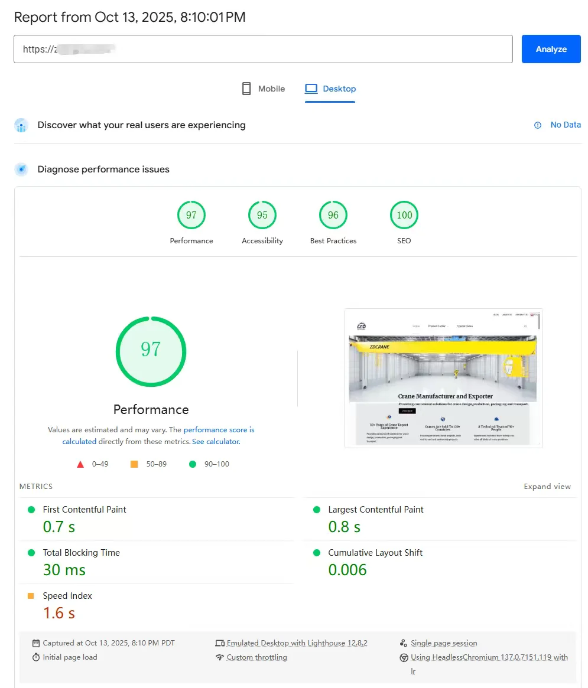Click the Total Blocking Time green dot

tap(31, 553)
